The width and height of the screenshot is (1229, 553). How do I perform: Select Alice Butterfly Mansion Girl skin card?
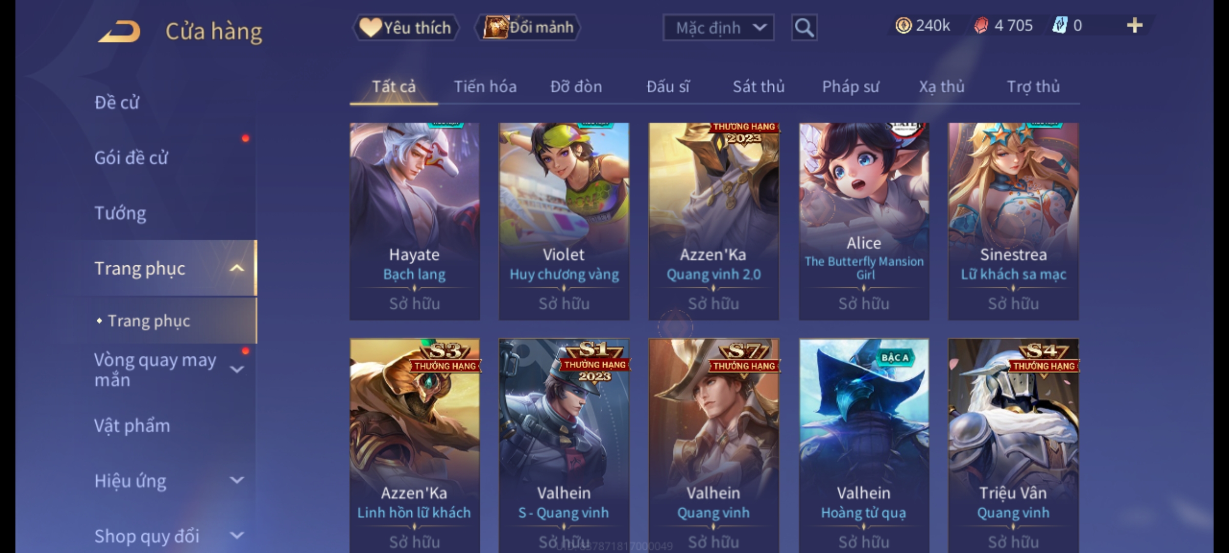pyautogui.click(x=864, y=221)
